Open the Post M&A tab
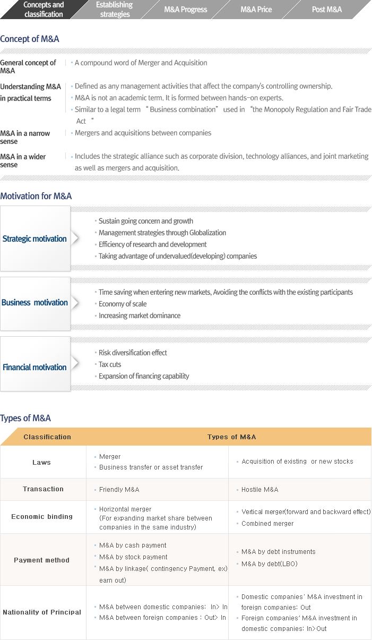This screenshot has width=372, height=640. pos(327,10)
